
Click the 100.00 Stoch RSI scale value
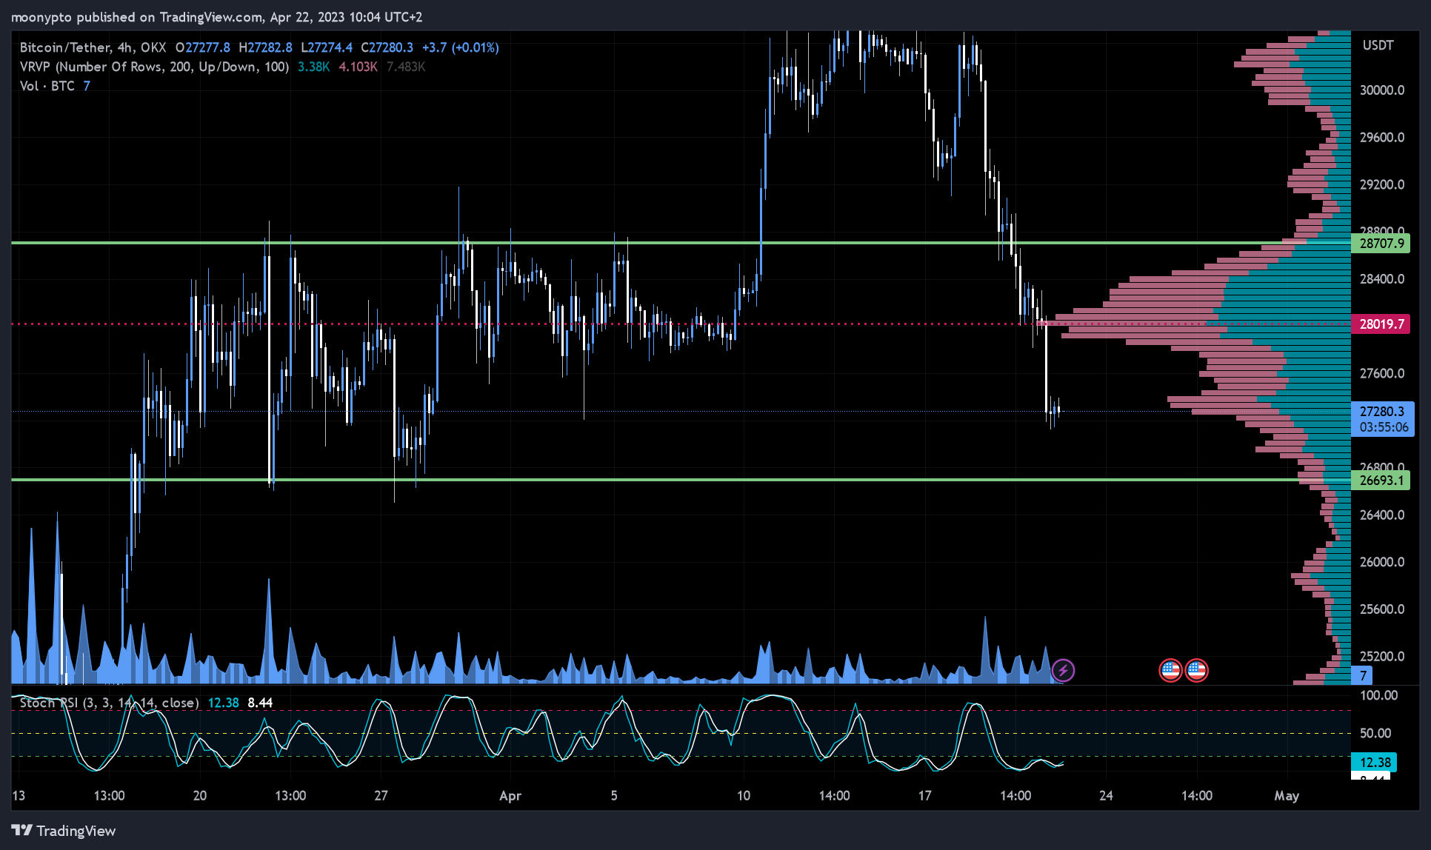pos(1379,695)
